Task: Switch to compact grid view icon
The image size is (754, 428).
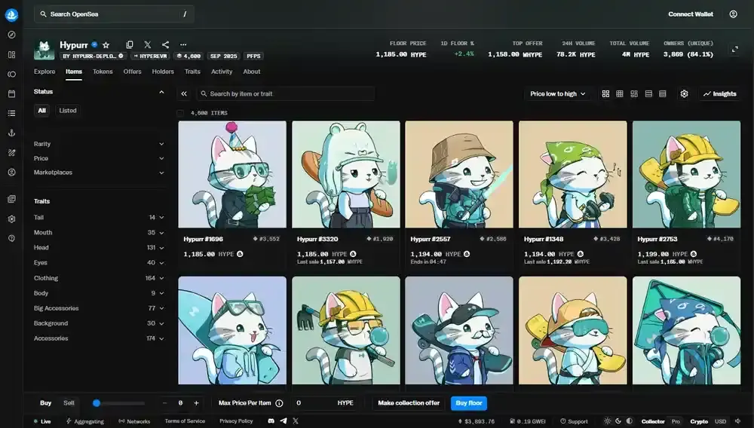Action: [x=620, y=93]
